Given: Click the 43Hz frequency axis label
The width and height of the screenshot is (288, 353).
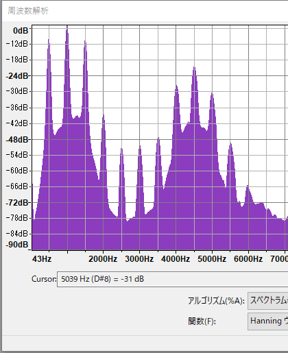Looking at the screenshot, I should pyautogui.click(x=42, y=259).
